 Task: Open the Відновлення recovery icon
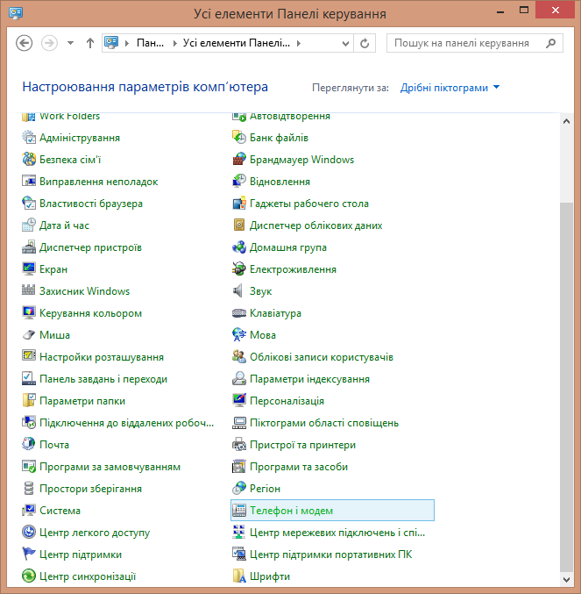click(x=239, y=182)
